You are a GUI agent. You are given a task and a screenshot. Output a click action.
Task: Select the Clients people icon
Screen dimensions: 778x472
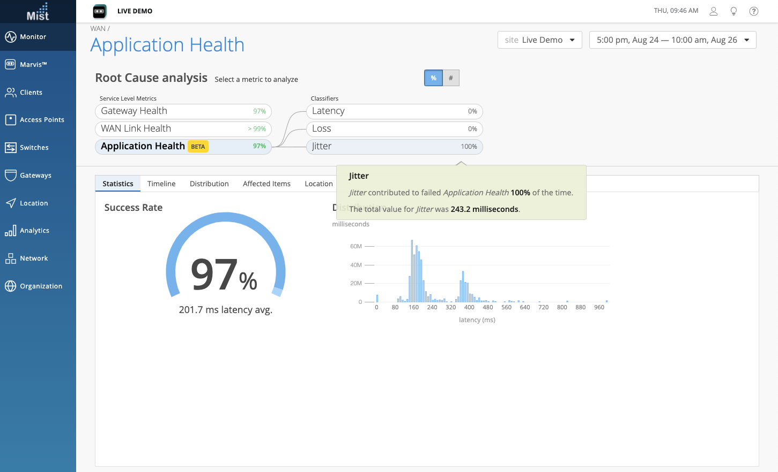pos(11,93)
